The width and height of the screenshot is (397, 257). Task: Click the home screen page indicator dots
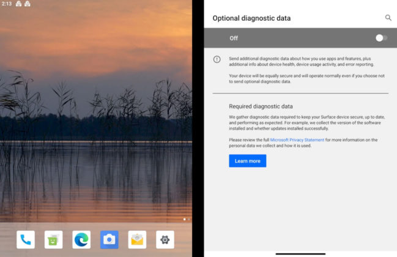pos(186,218)
